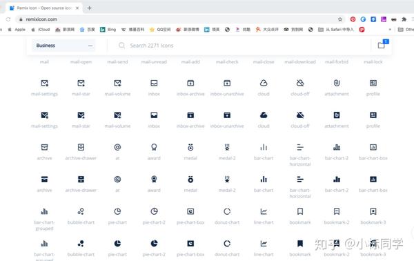Select the filled inbox-archive icon
Viewport: 414px width, 261px height.
click(x=190, y=115)
